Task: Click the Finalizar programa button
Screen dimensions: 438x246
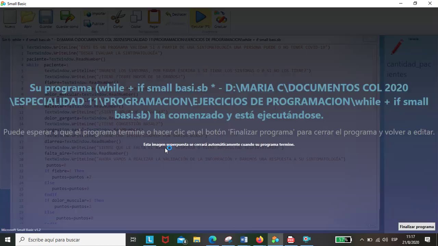Action: (416, 227)
